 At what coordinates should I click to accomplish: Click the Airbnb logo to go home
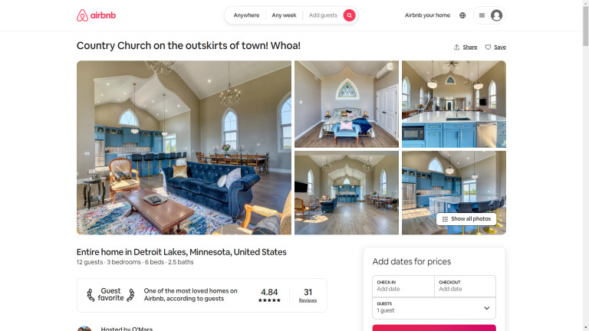click(x=96, y=15)
